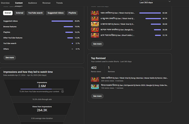Click the 0:56 average view duration text
The image size is (189, 124).
[42, 119]
